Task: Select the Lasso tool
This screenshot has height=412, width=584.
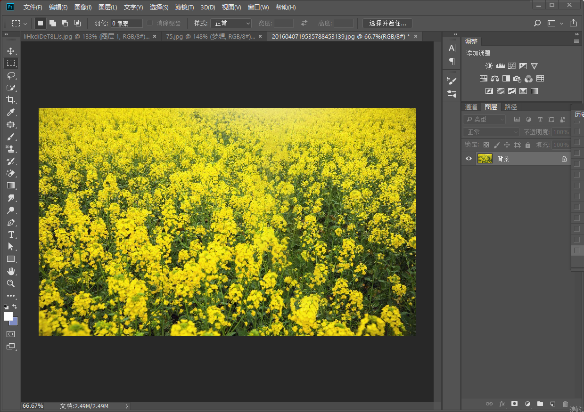Action: pos(10,75)
